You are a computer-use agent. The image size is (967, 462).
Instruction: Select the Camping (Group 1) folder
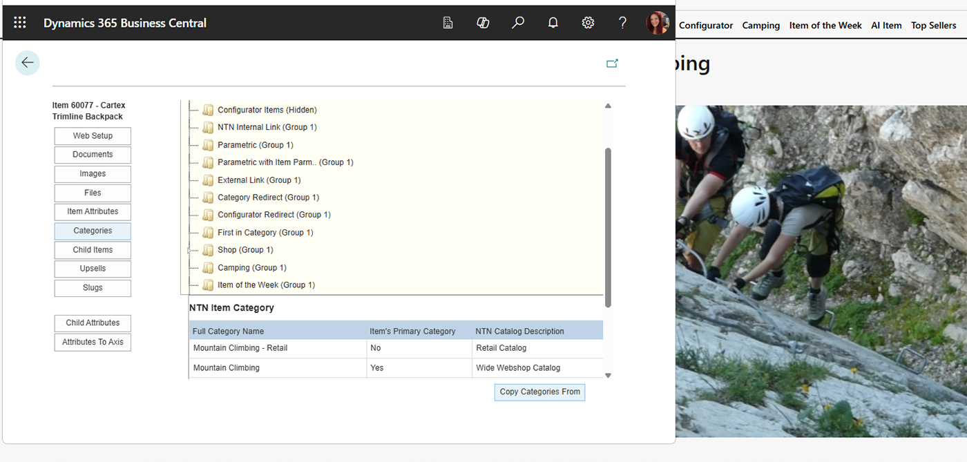[251, 268]
